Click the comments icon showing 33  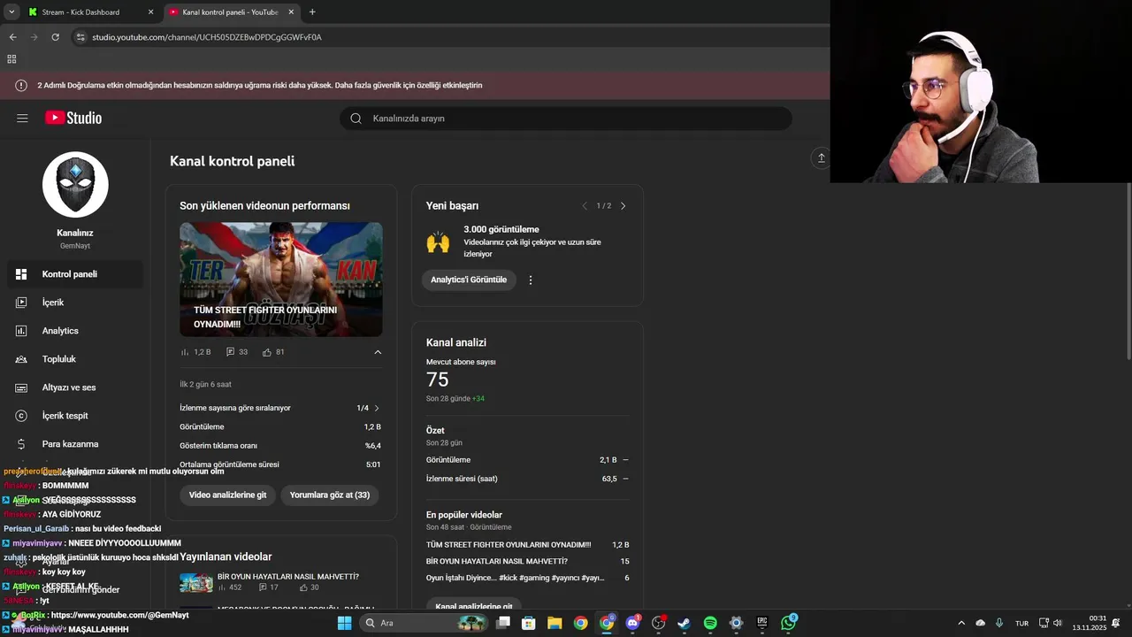pyautogui.click(x=231, y=352)
